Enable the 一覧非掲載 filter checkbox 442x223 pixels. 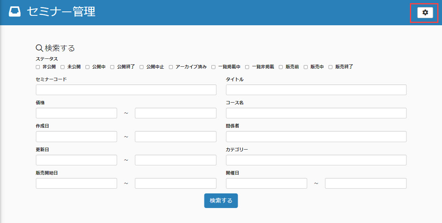click(x=247, y=67)
